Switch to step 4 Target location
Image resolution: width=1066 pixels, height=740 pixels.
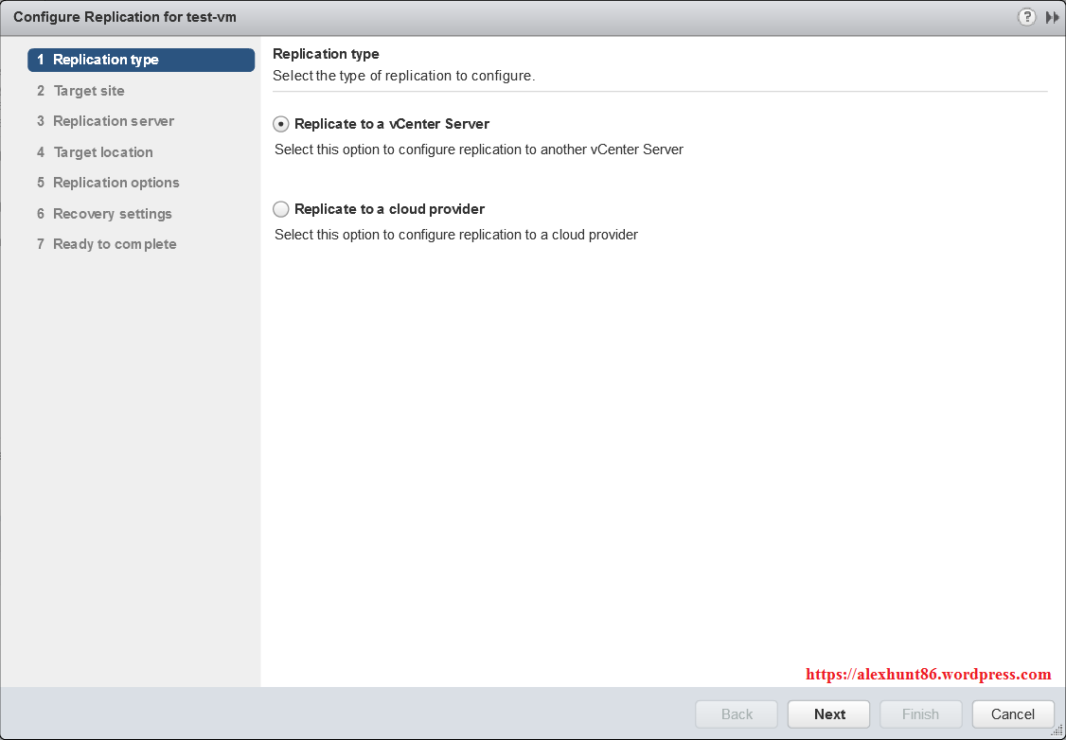point(102,152)
